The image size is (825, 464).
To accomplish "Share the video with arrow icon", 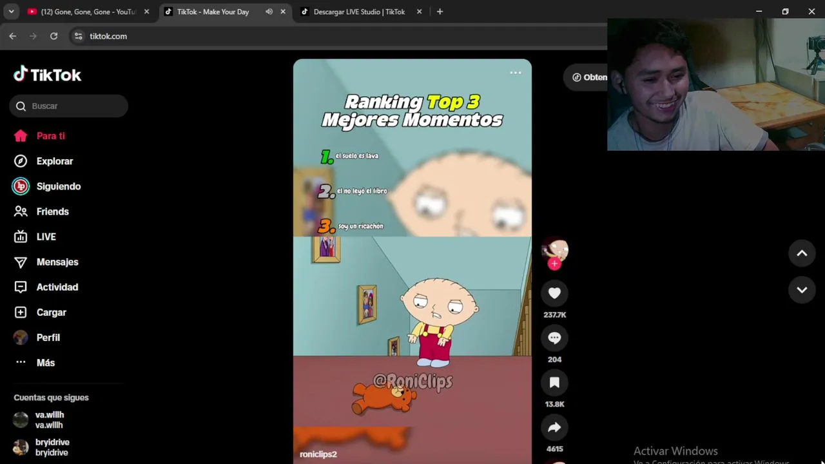I will coord(554,427).
